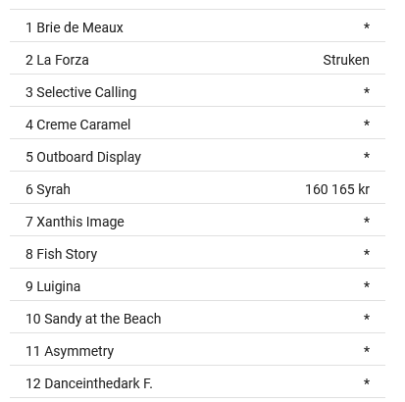This screenshot has width=405, height=402.
Task: Click the asterisk beside Danceinthedark F.
Action: pos(367,381)
